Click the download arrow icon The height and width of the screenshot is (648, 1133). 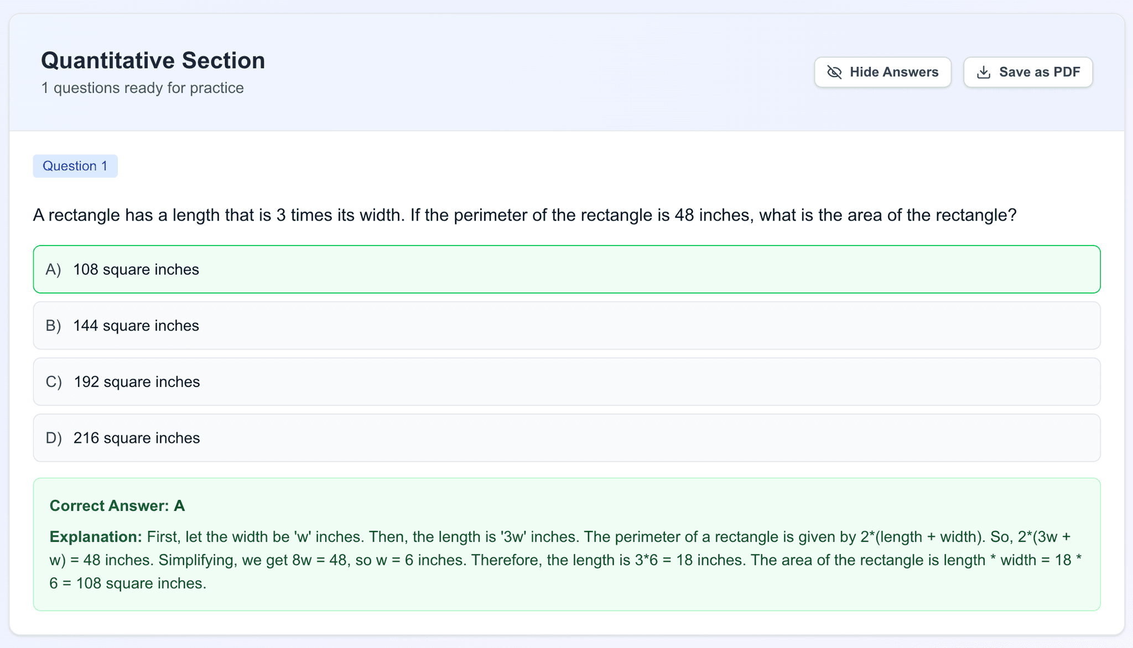[983, 72]
